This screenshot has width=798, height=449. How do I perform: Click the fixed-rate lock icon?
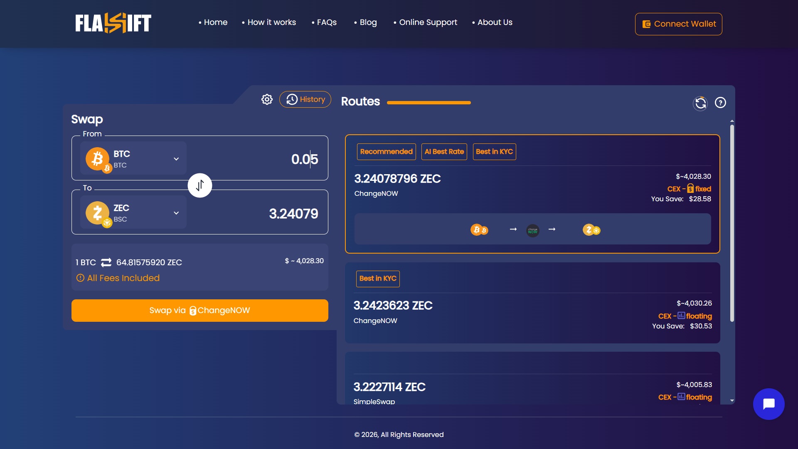point(690,188)
